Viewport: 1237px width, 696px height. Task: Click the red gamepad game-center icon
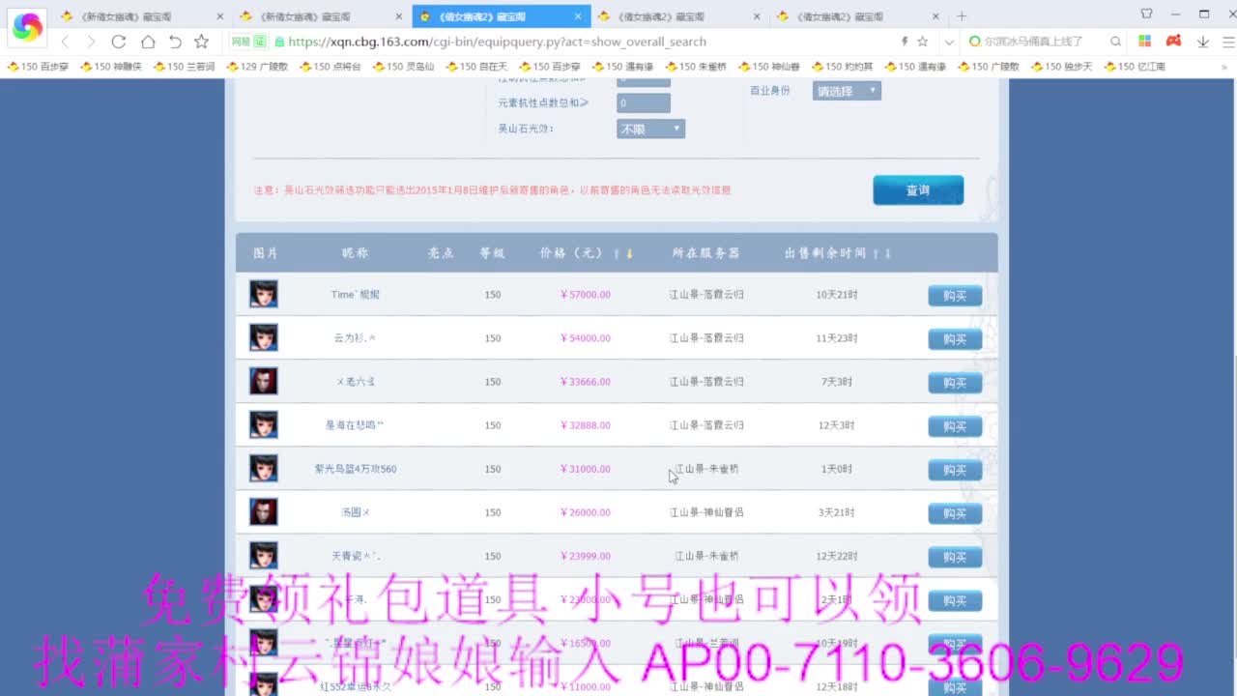[1172, 42]
